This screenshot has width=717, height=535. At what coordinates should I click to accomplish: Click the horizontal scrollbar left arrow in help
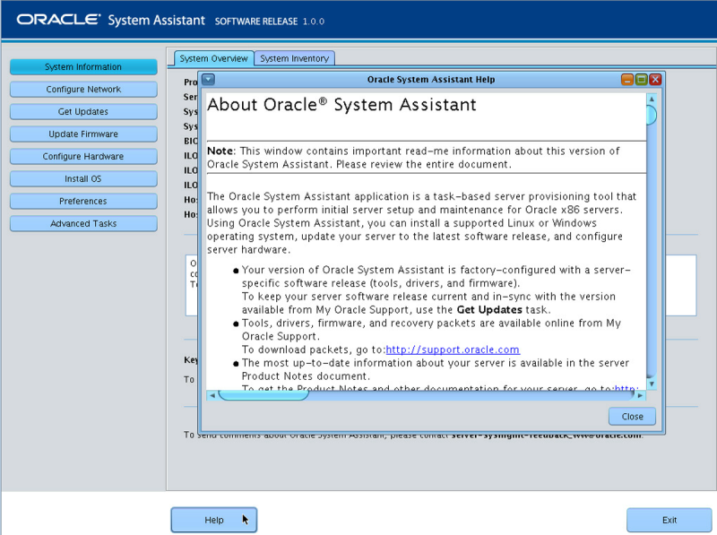coord(212,395)
